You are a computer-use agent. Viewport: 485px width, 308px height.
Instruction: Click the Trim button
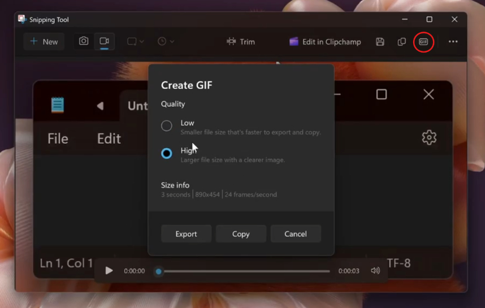click(241, 41)
